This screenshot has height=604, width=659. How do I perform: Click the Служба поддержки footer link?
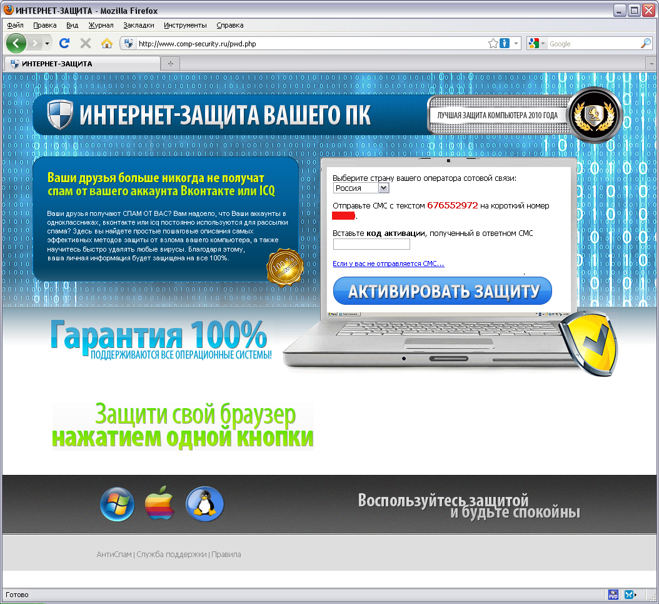click(x=171, y=555)
